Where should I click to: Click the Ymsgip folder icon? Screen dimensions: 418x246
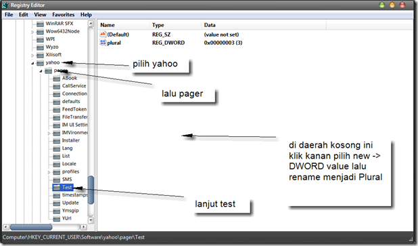(x=57, y=211)
